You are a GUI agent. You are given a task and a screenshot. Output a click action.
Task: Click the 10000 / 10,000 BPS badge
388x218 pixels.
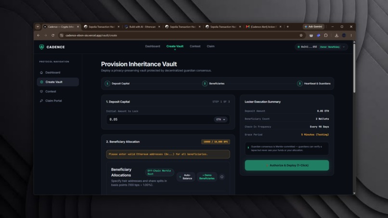216,142
